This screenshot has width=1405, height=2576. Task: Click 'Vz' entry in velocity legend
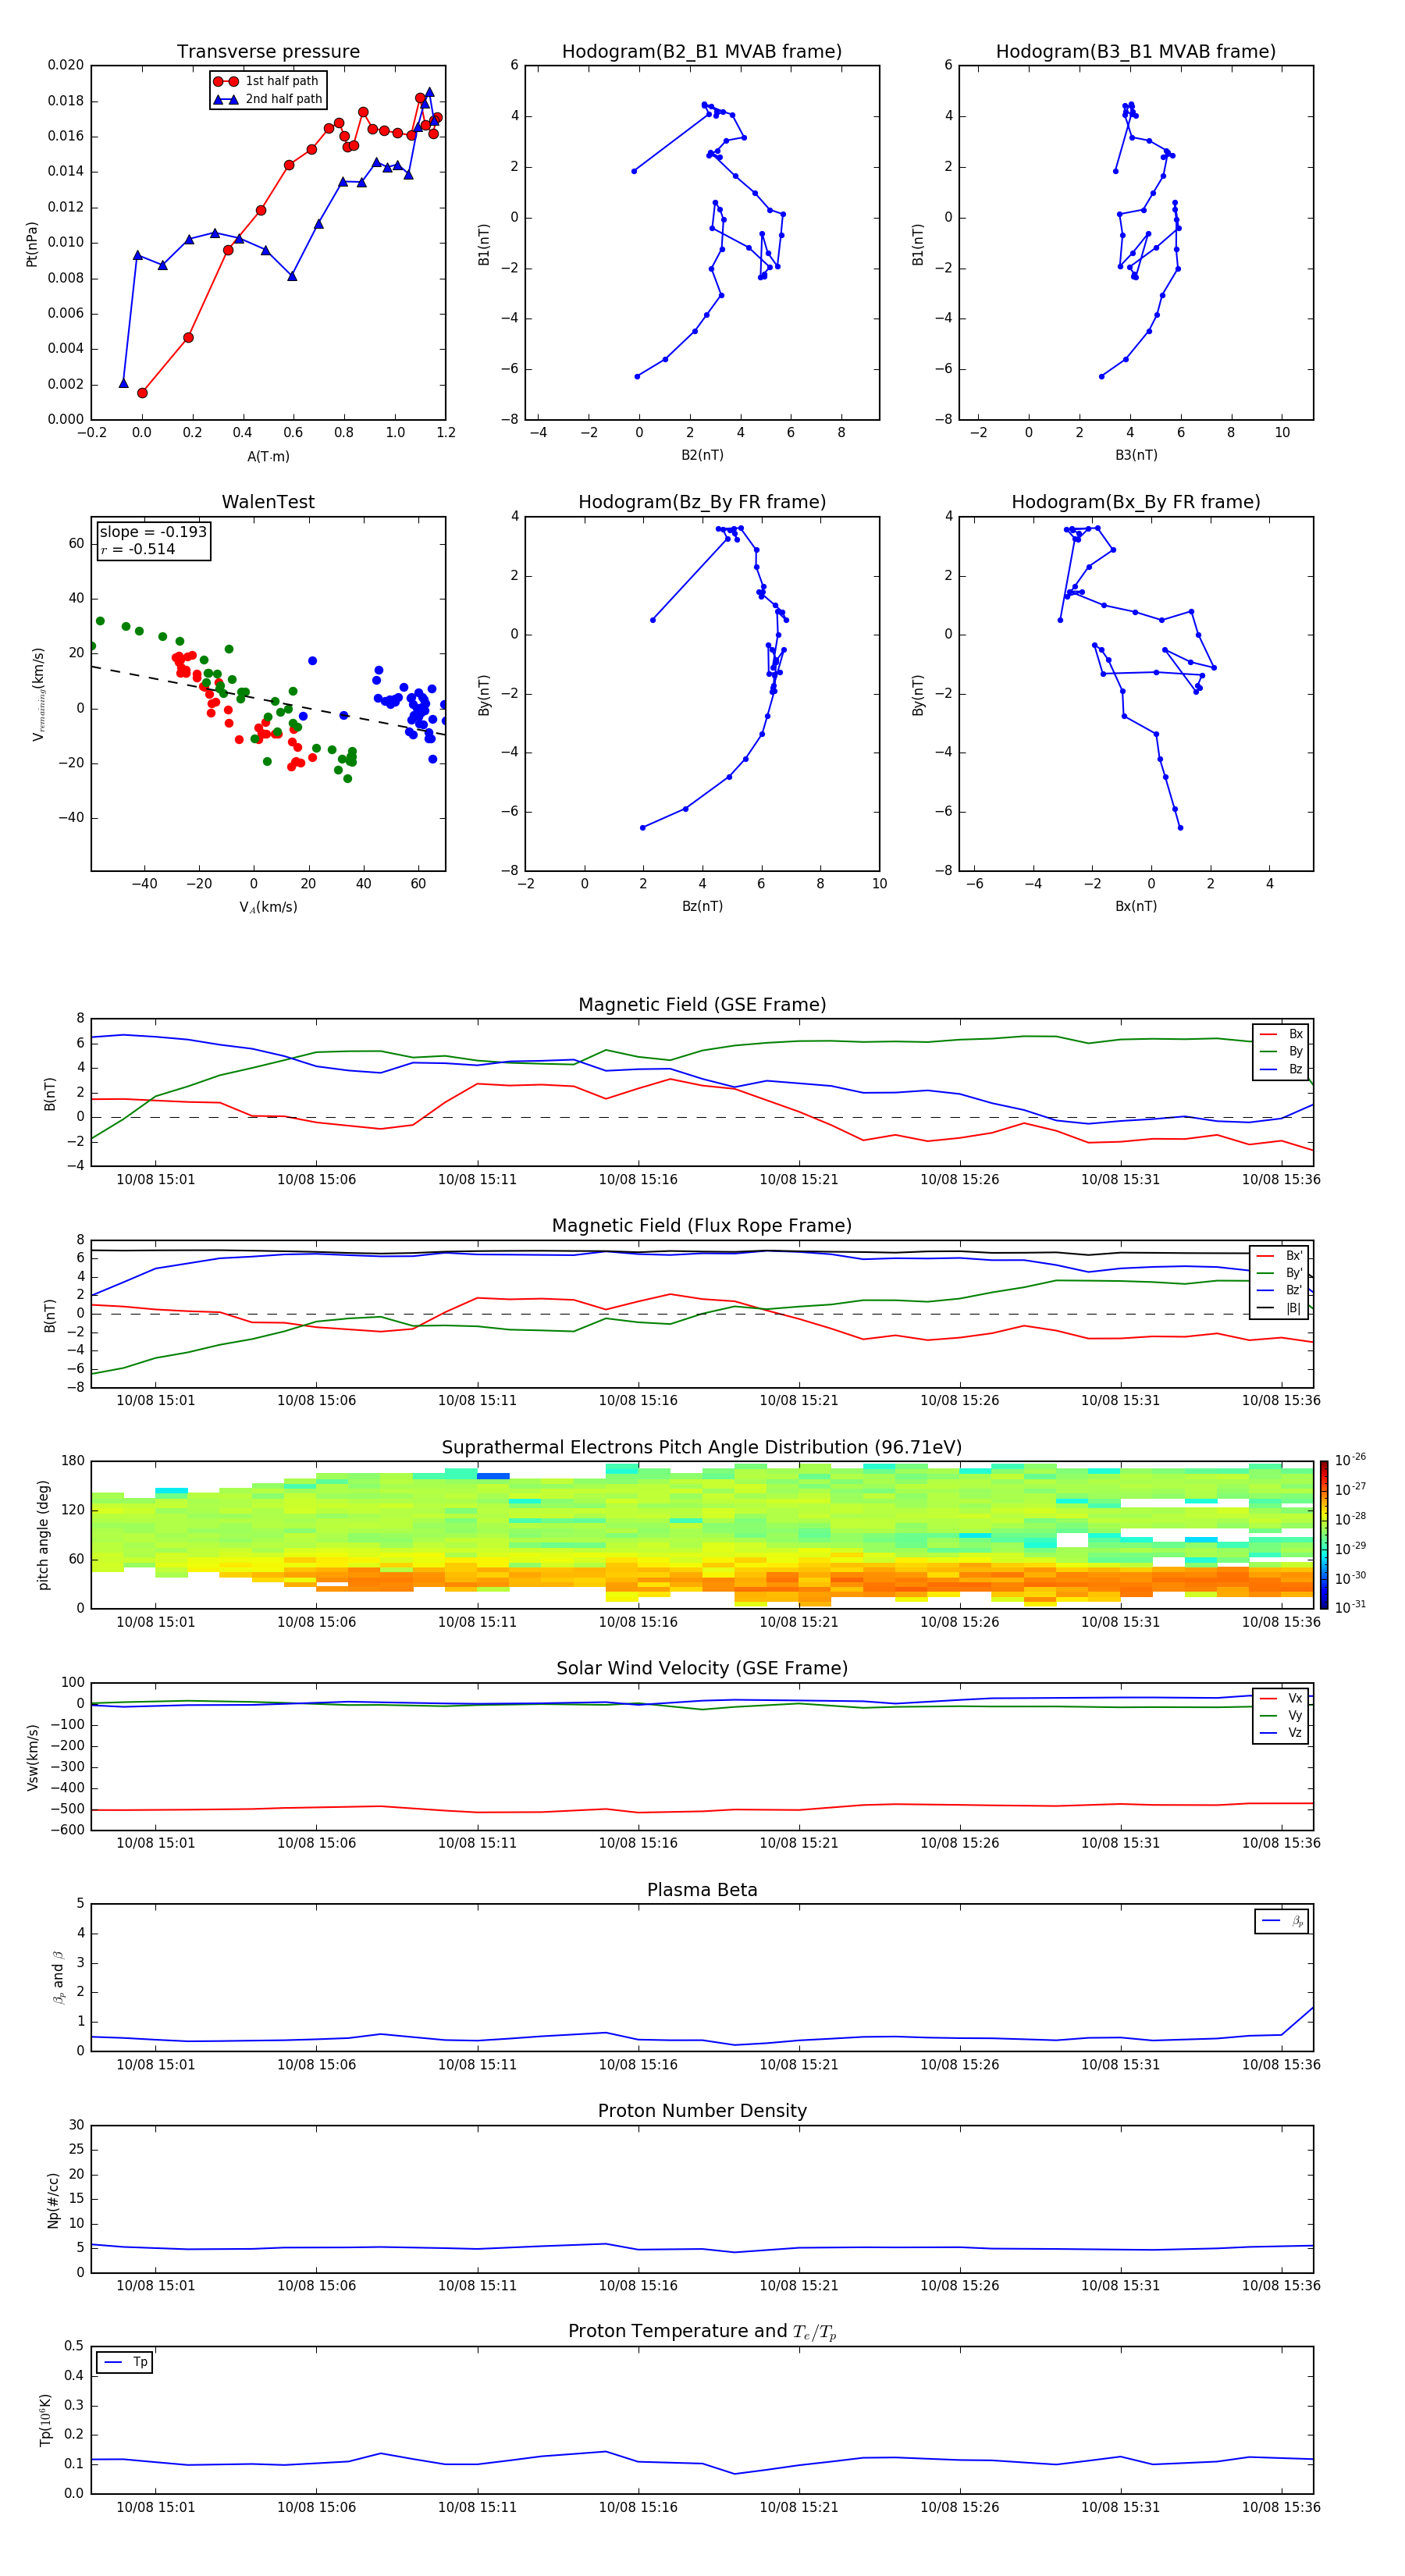point(1281,1733)
